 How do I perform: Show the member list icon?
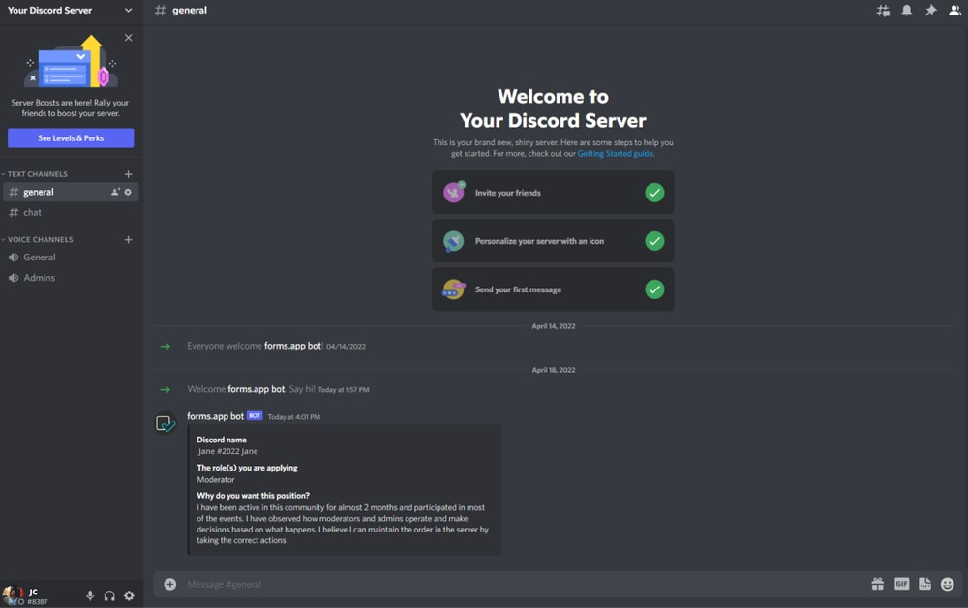point(954,11)
